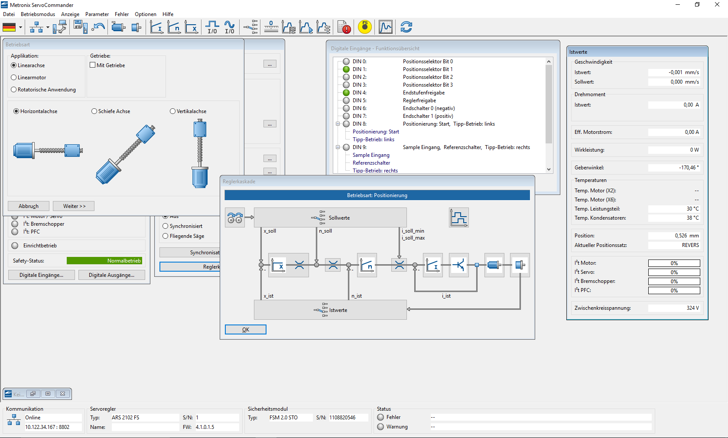Open analog I/O sine wave icon
728x438 pixels.
[230, 27]
